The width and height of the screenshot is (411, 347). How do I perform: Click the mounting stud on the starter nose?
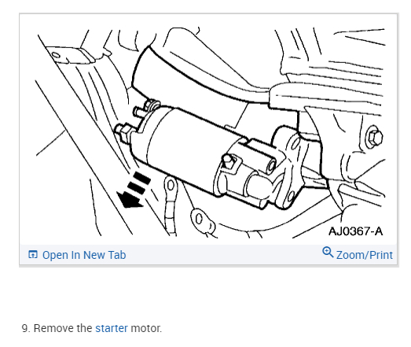point(229,161)
